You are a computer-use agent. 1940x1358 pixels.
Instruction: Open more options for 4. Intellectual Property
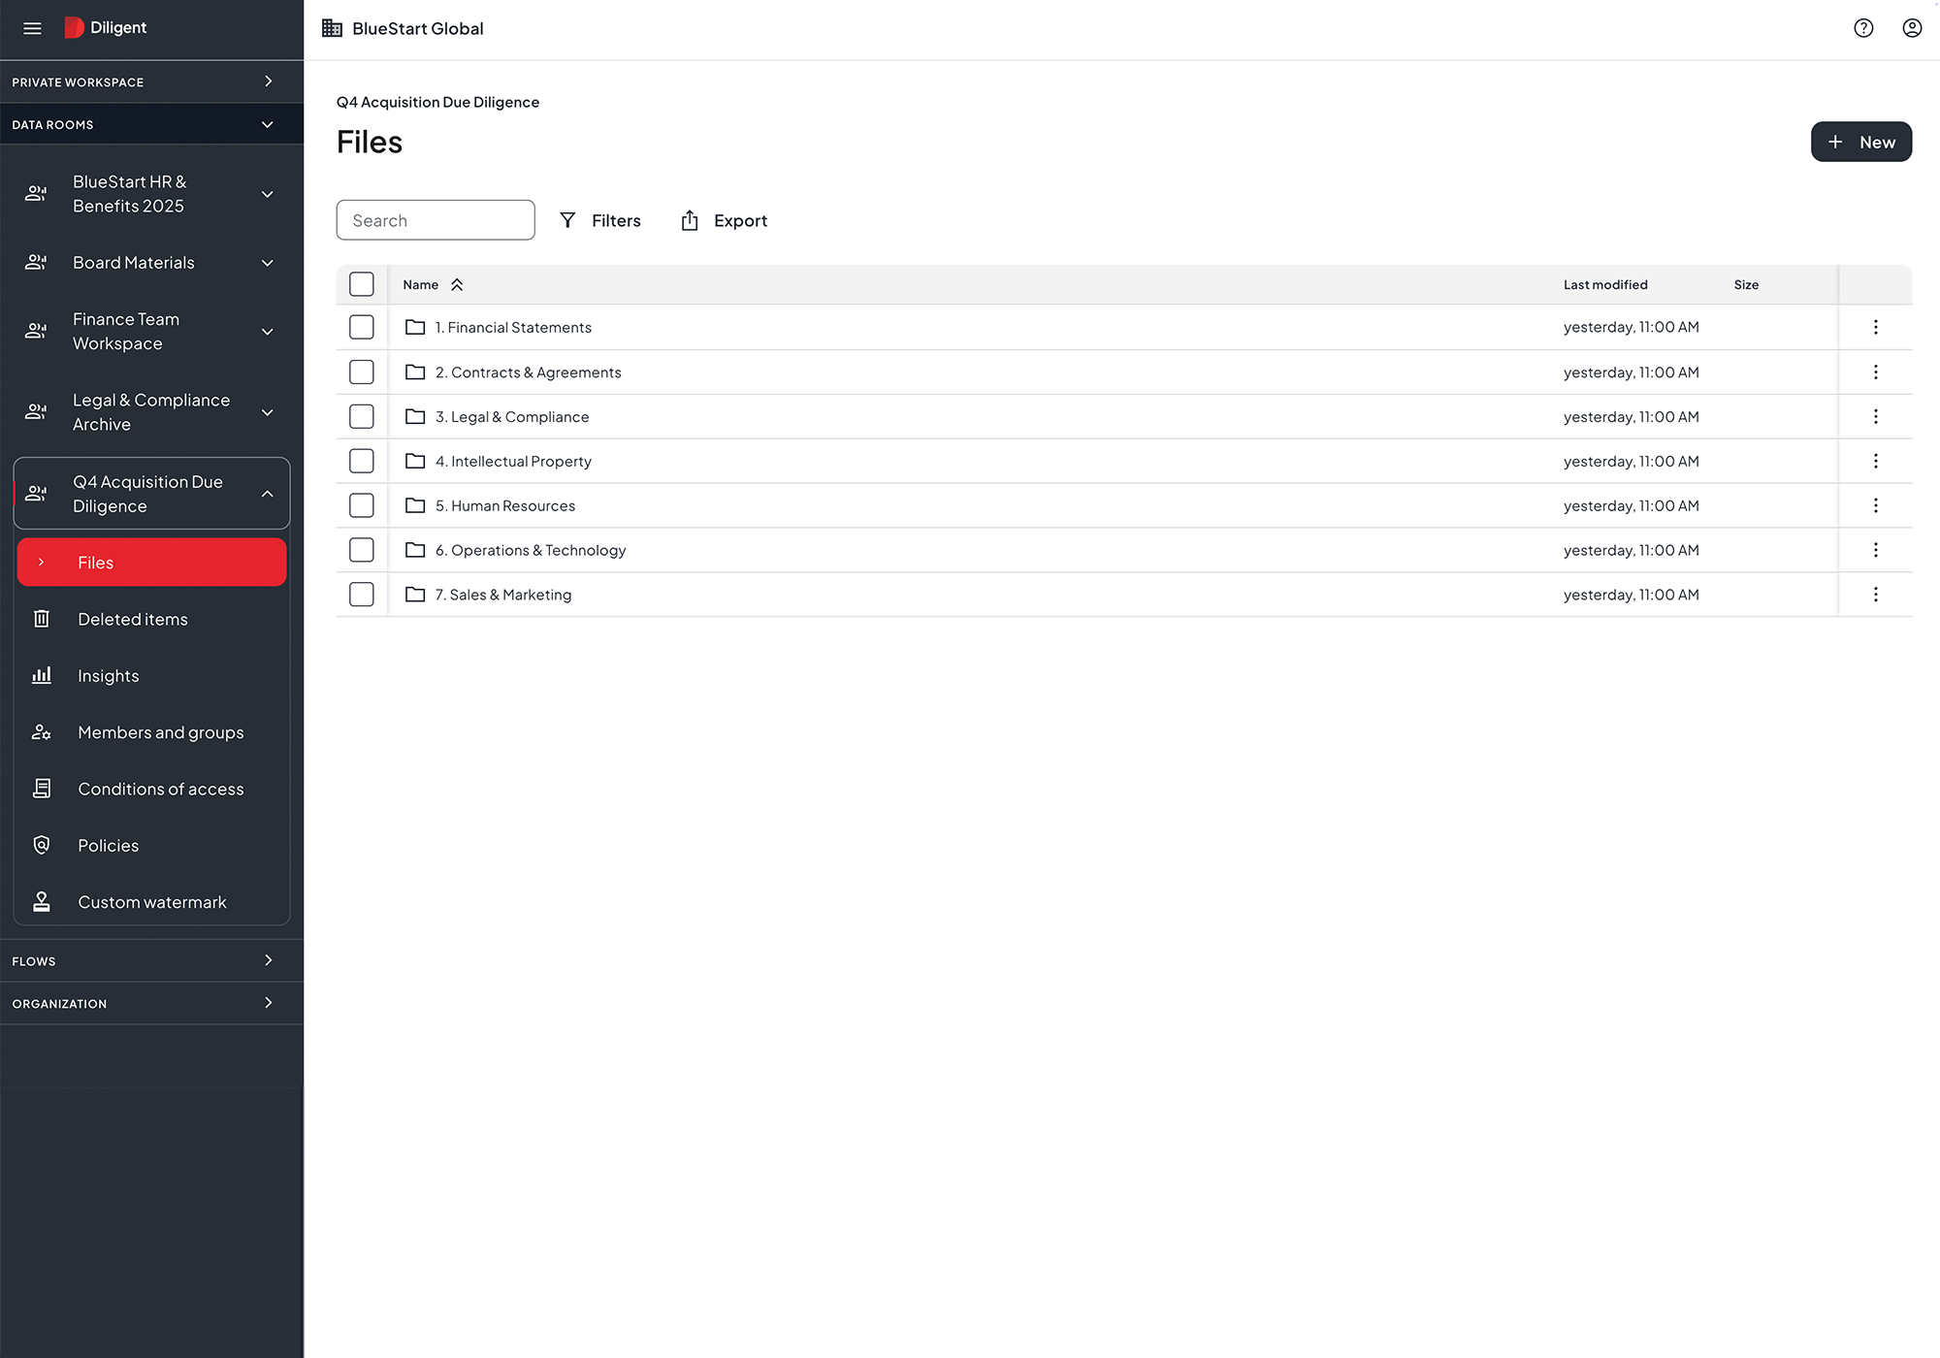tap(1875, 461)
